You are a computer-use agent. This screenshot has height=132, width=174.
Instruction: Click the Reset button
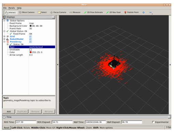[x=6, y=128]
